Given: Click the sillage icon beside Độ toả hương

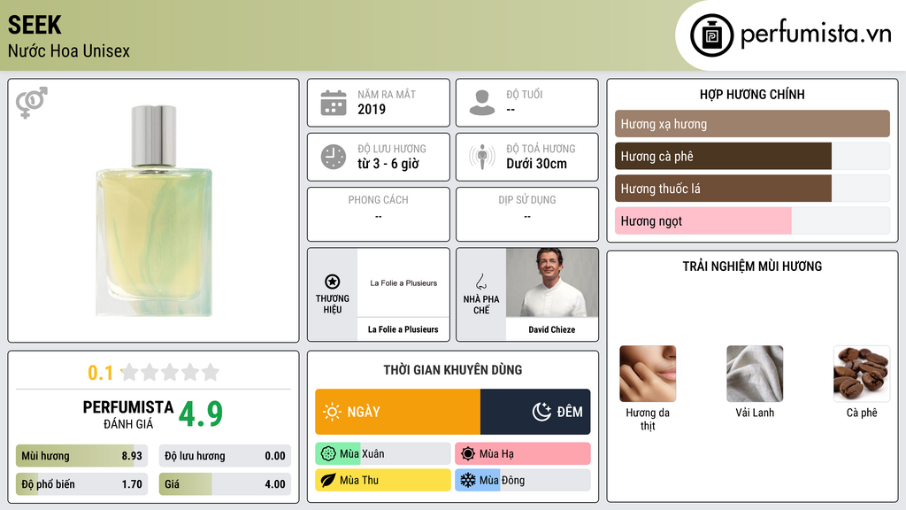Looking at the screenshot, I should [x=482, y=157].
